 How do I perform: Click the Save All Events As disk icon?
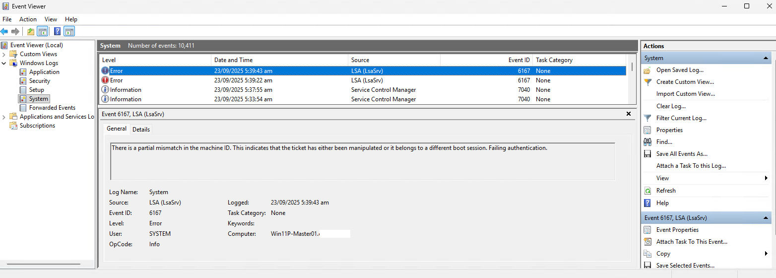(647, 154)
